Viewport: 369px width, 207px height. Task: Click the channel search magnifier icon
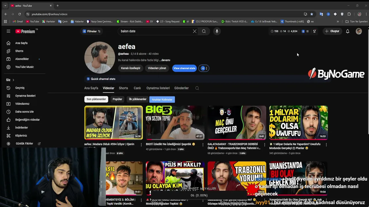(197, 88)
